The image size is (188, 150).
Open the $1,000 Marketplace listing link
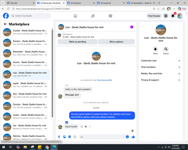coord(78,37)
